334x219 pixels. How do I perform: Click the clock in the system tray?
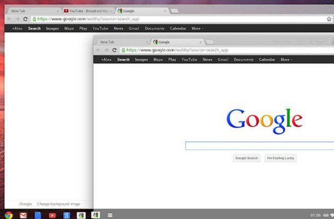[315, 215]
